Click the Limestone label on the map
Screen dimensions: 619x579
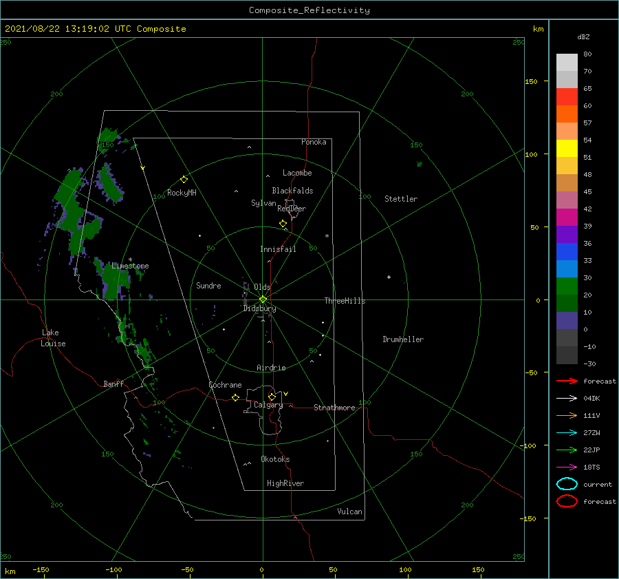(130, 266)
